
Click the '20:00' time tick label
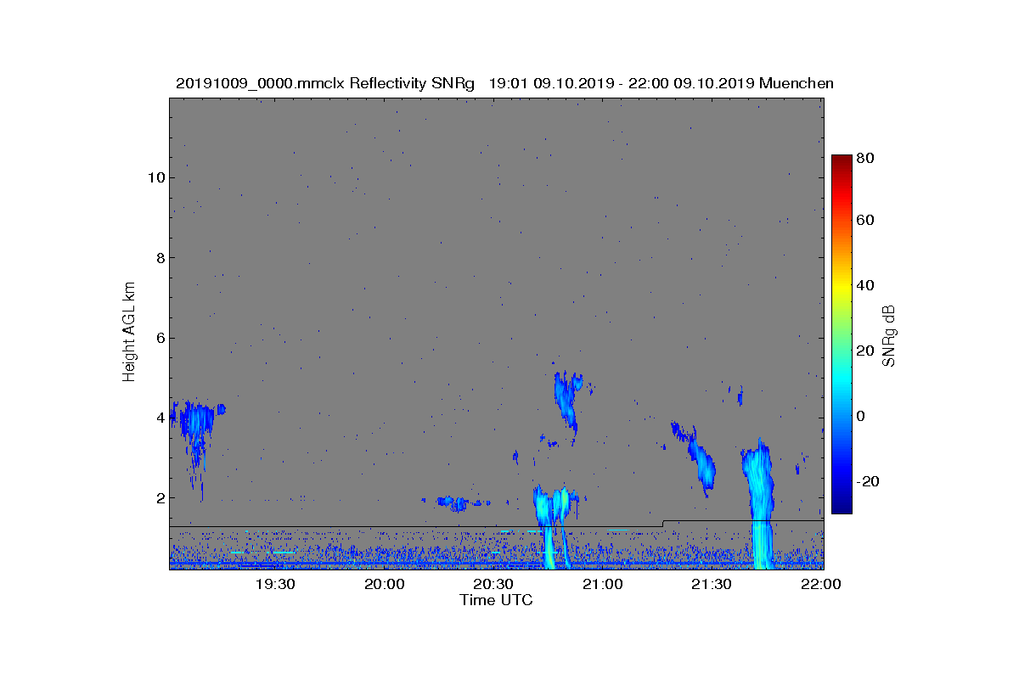[384, 584]
